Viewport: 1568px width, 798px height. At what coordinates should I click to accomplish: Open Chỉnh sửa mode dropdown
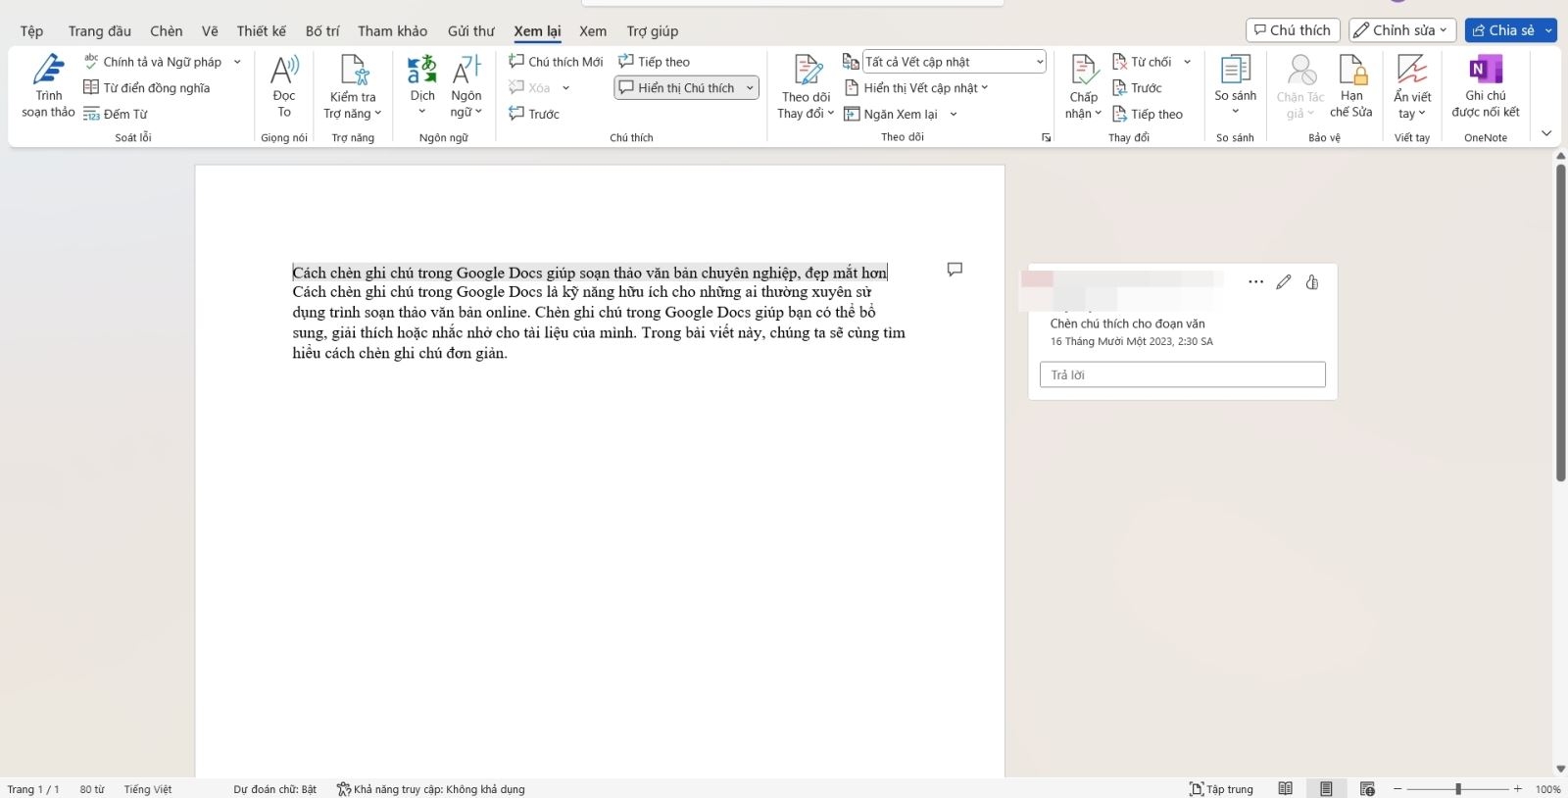[1401, 30]
